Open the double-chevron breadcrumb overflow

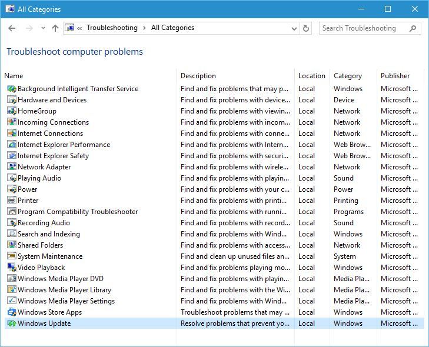tap(79, 28)
